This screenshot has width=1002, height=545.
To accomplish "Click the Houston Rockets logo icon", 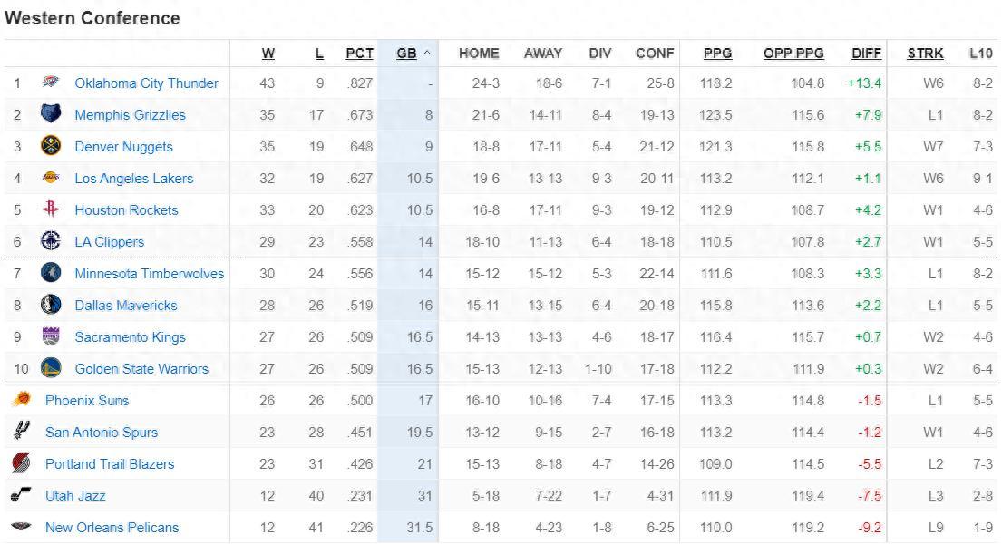I will (51, 210).
